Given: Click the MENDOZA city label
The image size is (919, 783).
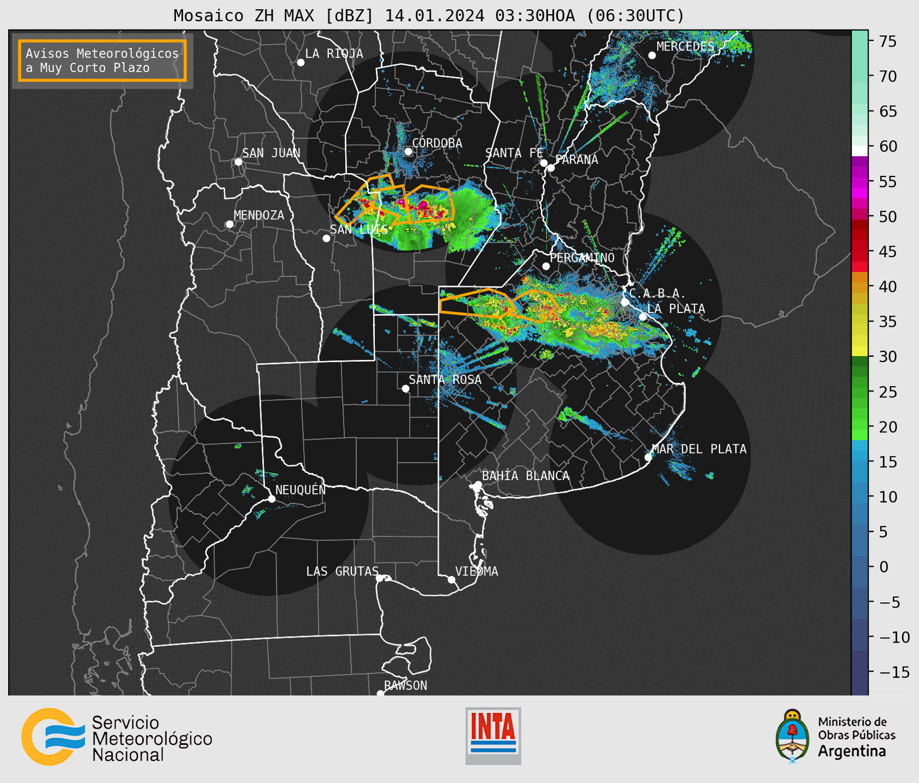Looking at the screenshot, I should 259,215.
